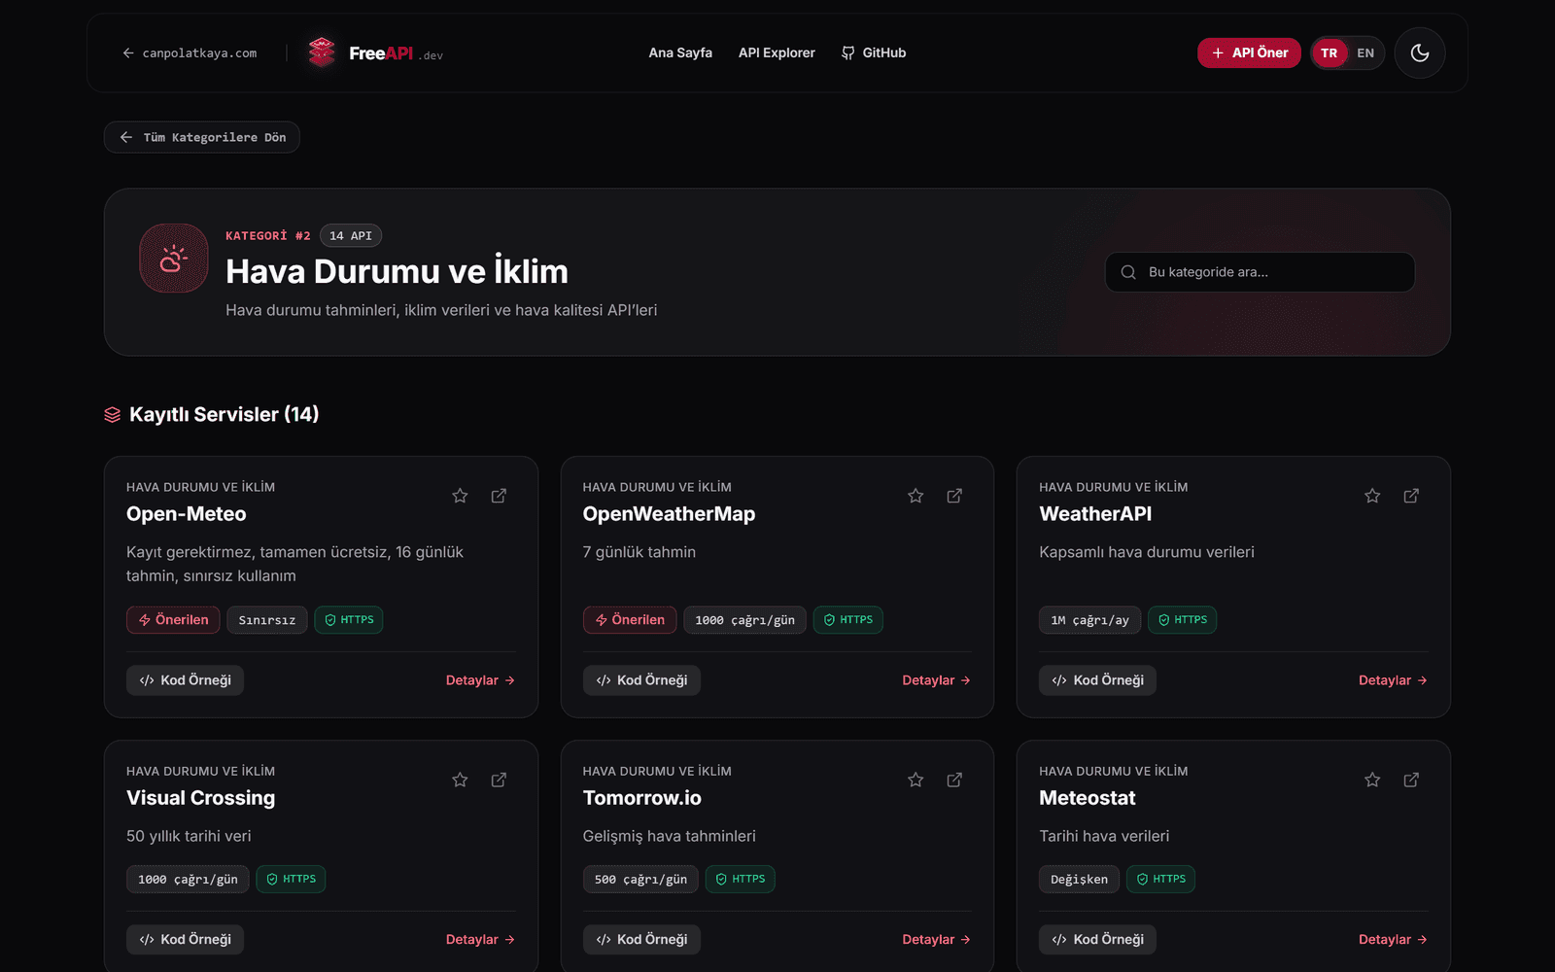Open Open-Meteo external link icon

click(499, 496)
